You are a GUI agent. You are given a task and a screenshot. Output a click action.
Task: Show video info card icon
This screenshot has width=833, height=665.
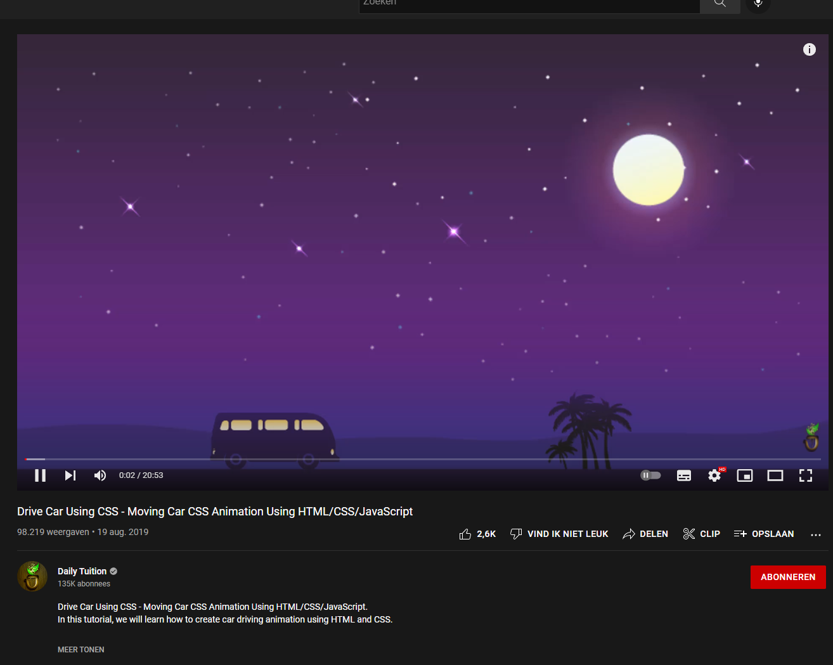point(810,49)
